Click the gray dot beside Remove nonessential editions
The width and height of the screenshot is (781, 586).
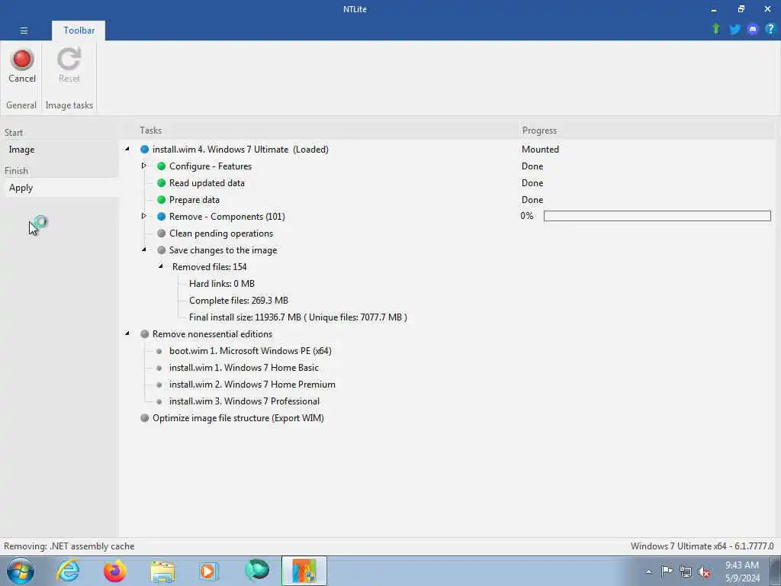144,334
